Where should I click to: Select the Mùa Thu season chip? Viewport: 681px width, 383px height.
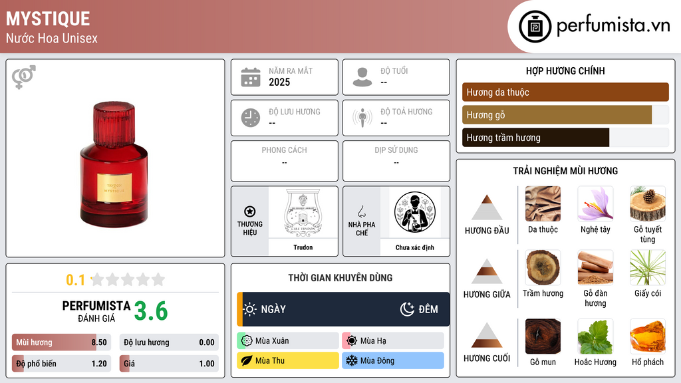(x=288, y=361)
